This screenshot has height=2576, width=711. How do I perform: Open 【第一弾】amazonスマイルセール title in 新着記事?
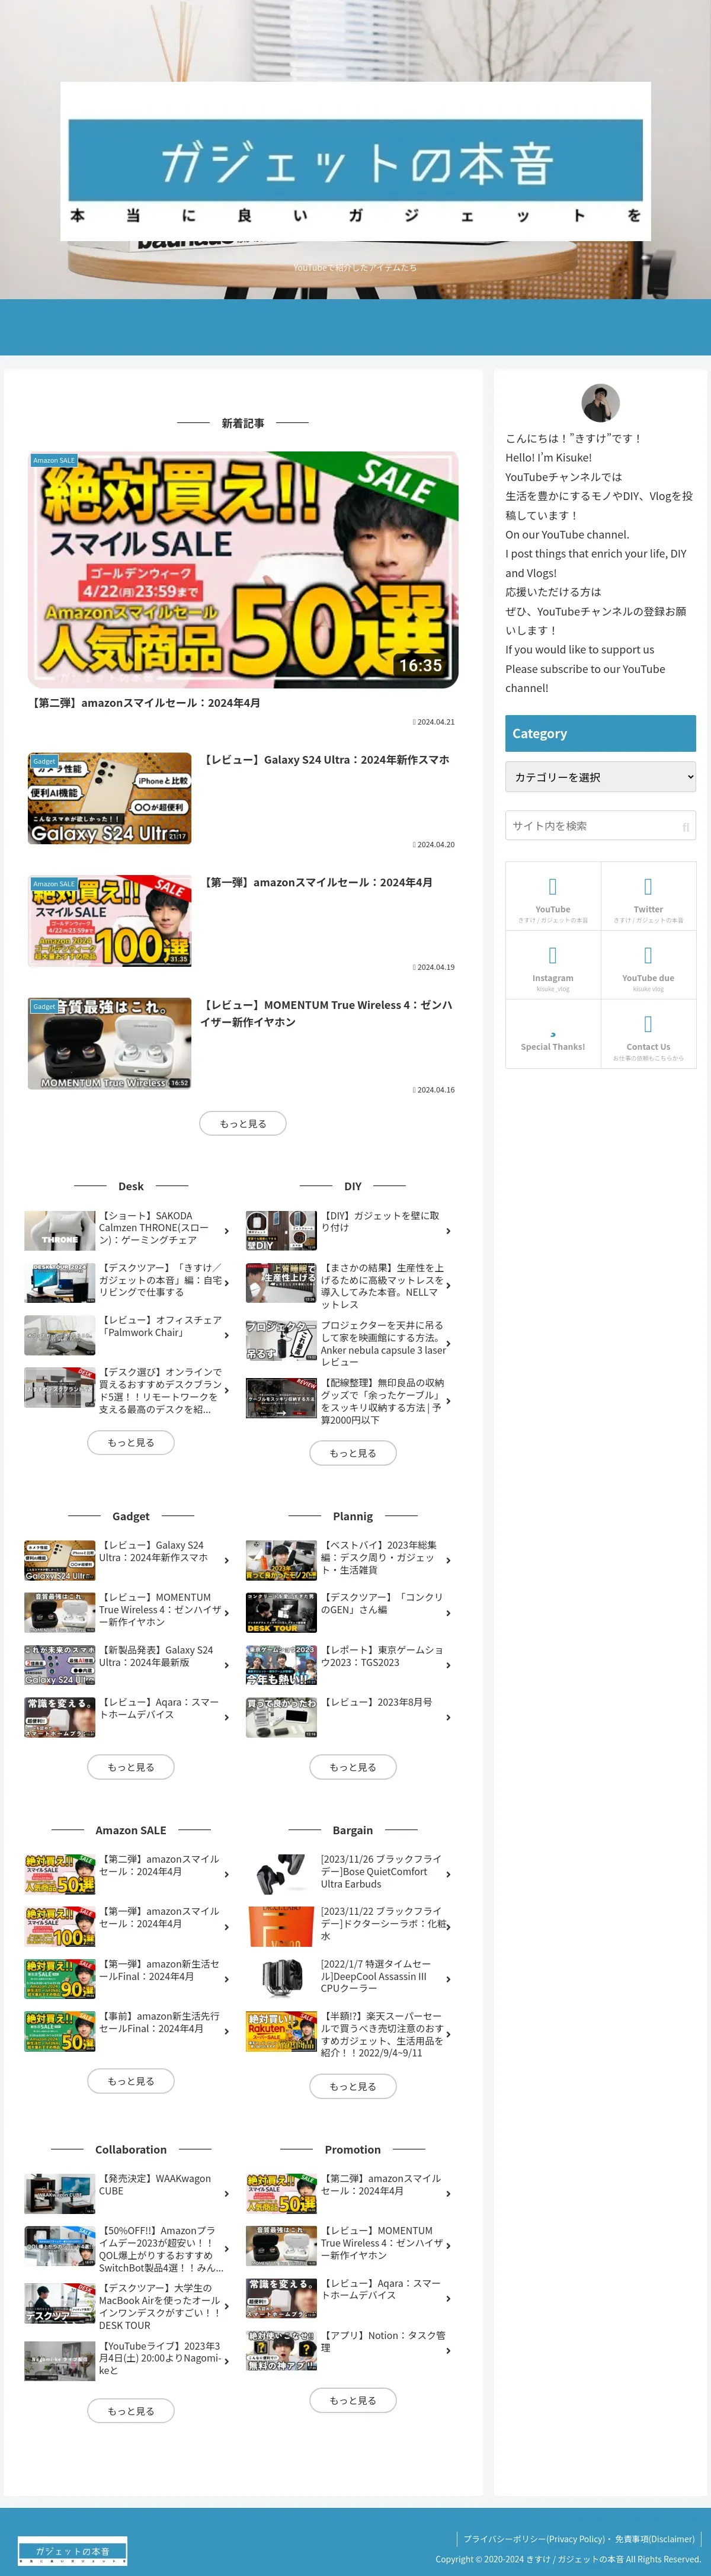pos(317,882)
